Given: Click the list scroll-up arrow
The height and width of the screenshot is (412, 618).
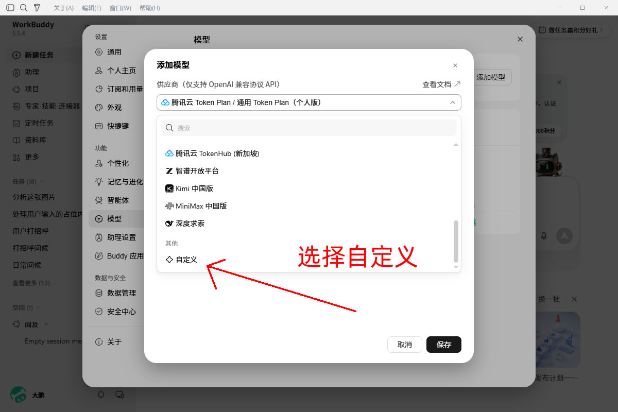Looking at the screenshot, I should pyautogui.click(x=455, y=145).
